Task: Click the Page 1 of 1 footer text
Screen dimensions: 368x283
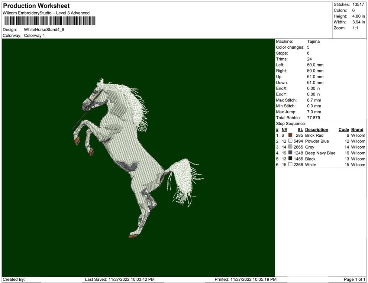Action: coord(355,279)
